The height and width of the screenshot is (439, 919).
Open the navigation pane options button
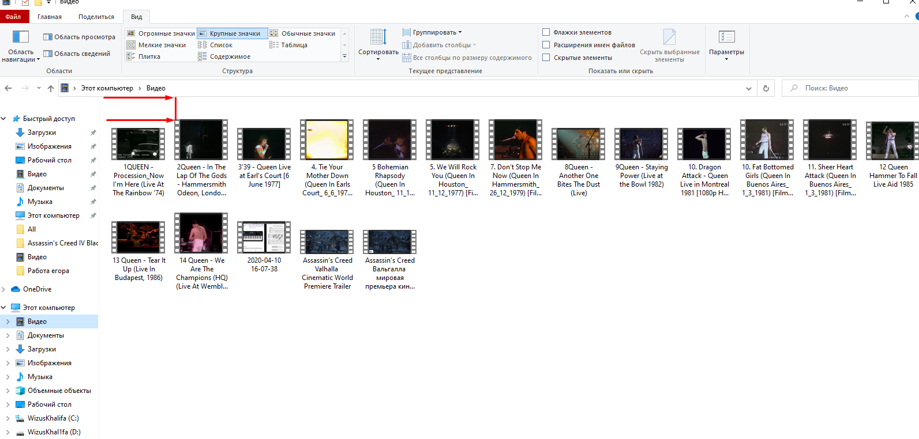point(21,46)
